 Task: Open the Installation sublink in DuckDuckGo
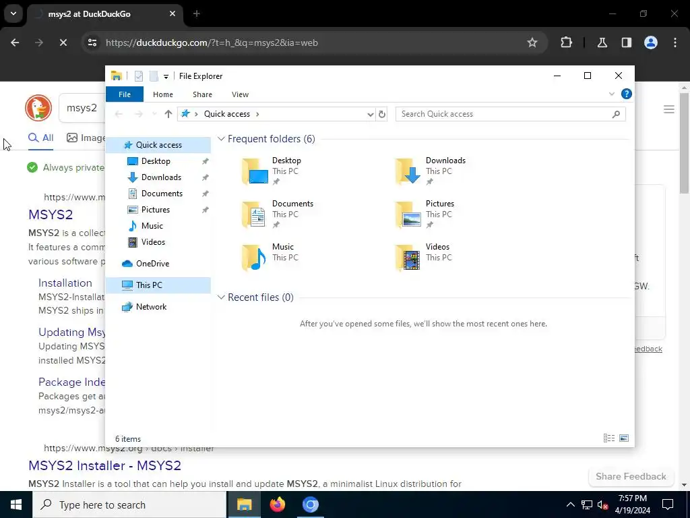coord(65,283)
